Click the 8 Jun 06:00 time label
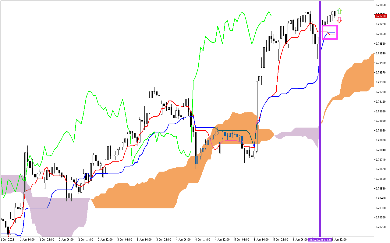Viewport: 390px width, 243px height. click(300, 240)
